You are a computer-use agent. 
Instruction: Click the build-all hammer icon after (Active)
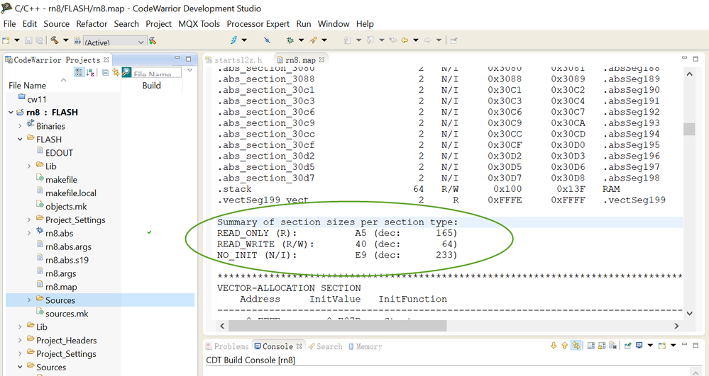(153, 40)
